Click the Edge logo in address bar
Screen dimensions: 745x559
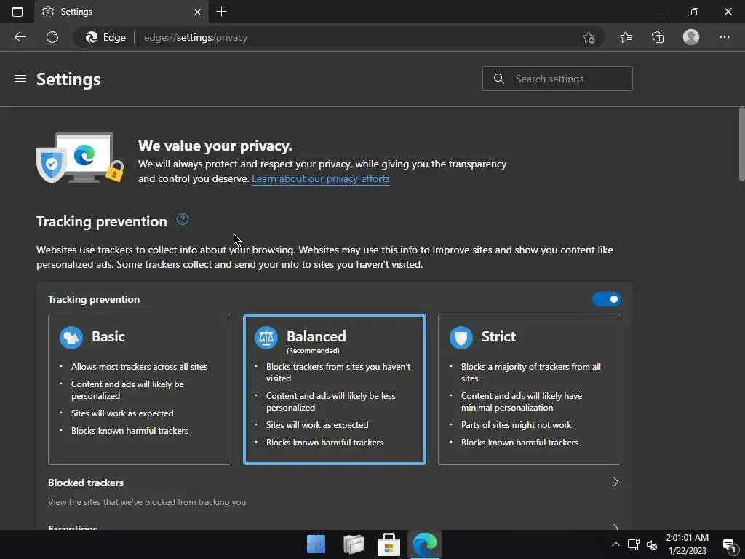(x=92, y=37)
